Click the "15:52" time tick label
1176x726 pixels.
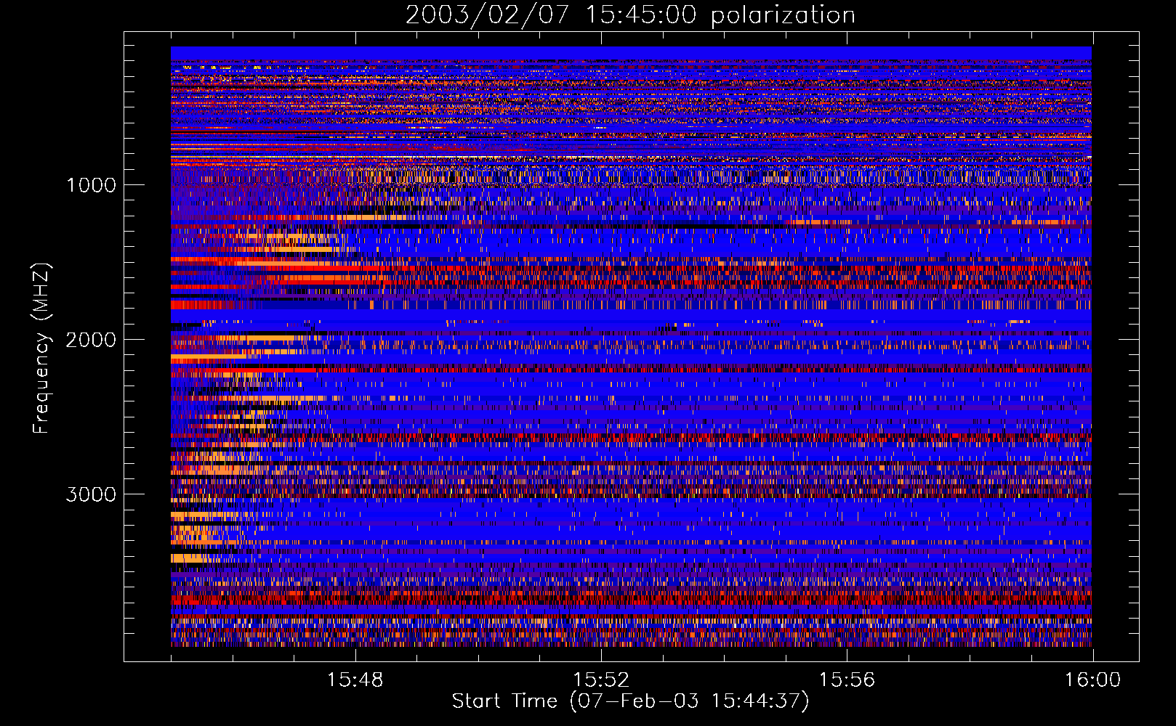point(601,680)
